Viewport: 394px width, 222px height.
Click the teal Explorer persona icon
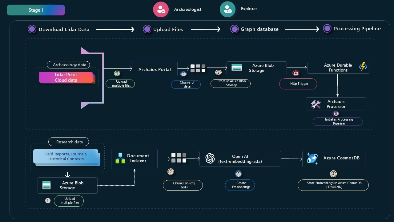pyautogui.click(x=228, y=10)
